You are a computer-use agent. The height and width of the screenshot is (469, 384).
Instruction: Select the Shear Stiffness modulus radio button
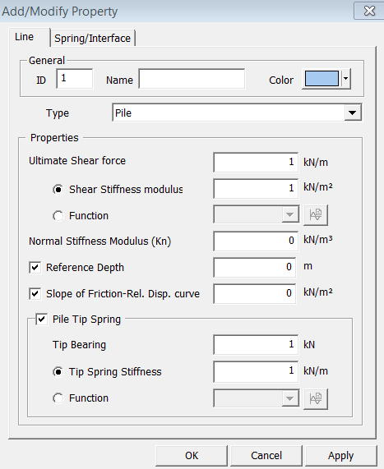58,190
